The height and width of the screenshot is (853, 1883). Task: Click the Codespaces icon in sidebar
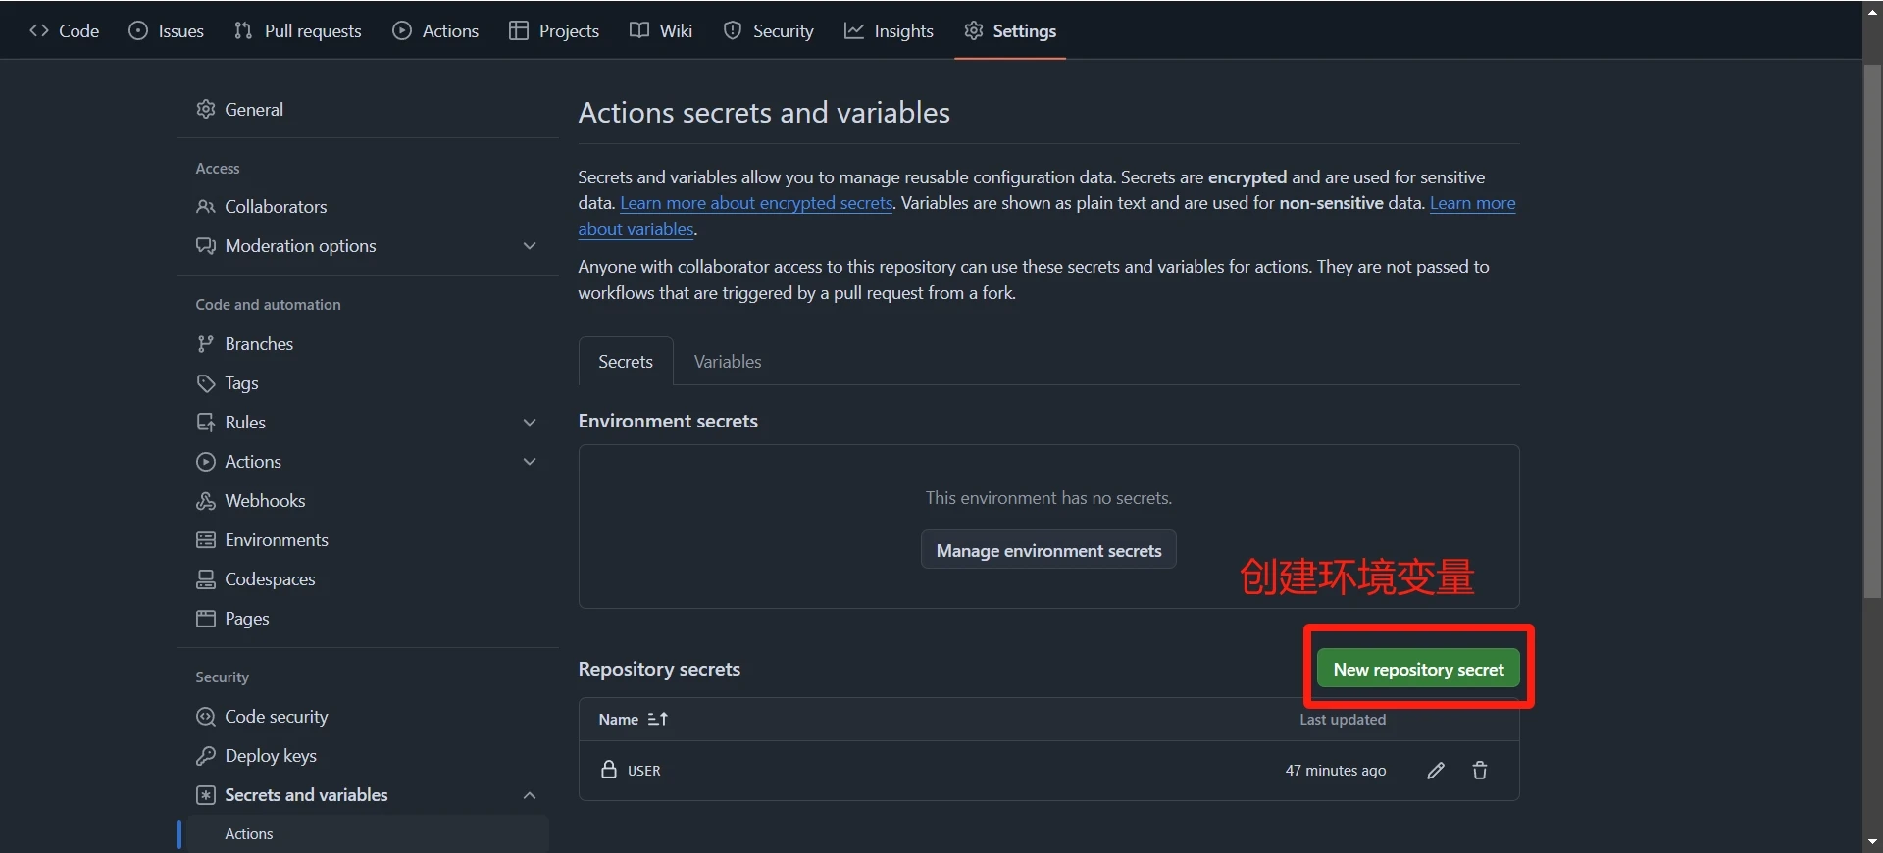(205, 578)
